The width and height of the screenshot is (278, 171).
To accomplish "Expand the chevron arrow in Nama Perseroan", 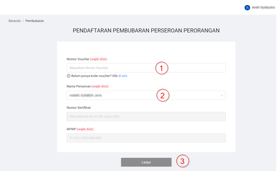I will coord(222,95).
